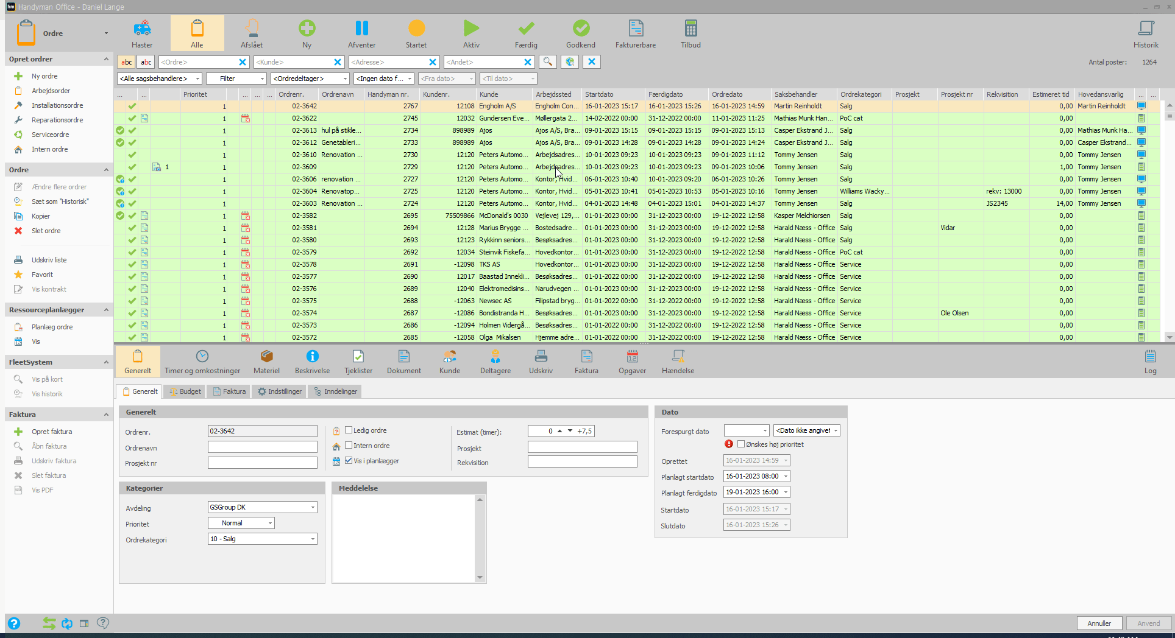Toggle the Intern ordre checkbox
Viewport: 1175px width, 638px height.
pyautogui.click(x=349, y=446)
